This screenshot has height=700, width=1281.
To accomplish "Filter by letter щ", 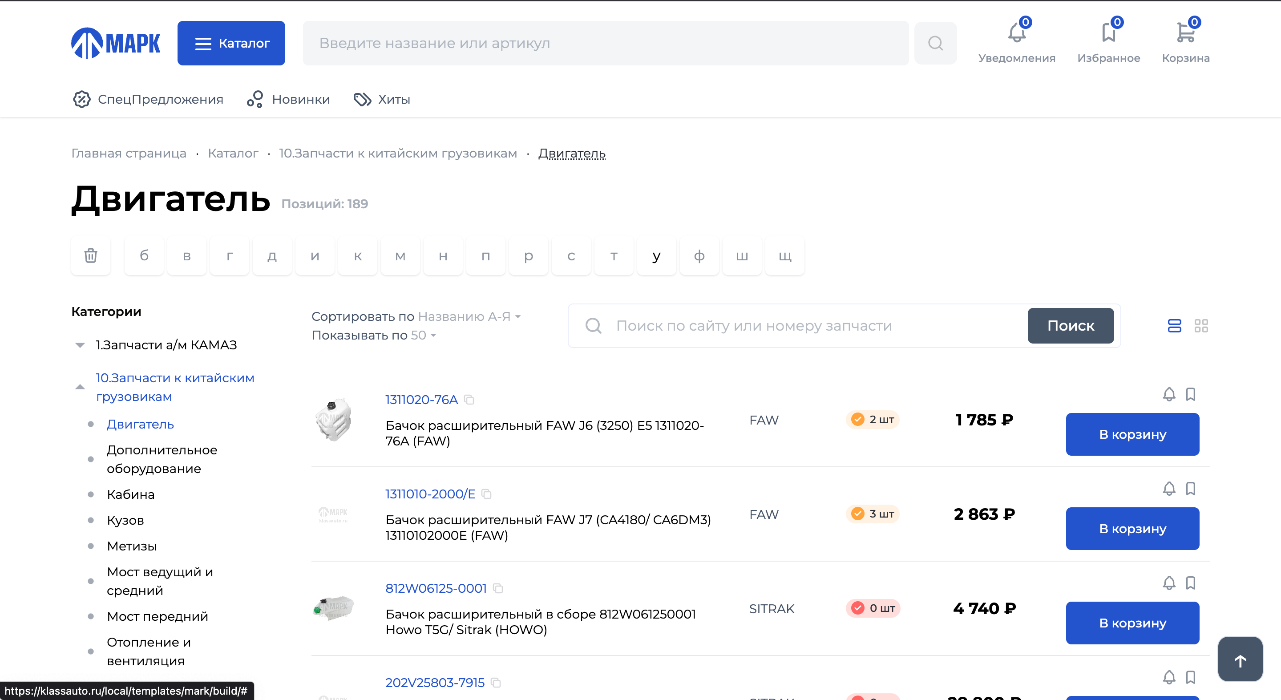I will pyautogui.click(x=785, y=256).
